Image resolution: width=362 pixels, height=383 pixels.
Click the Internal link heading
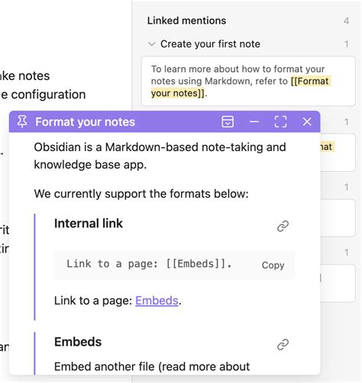[89, 224]
